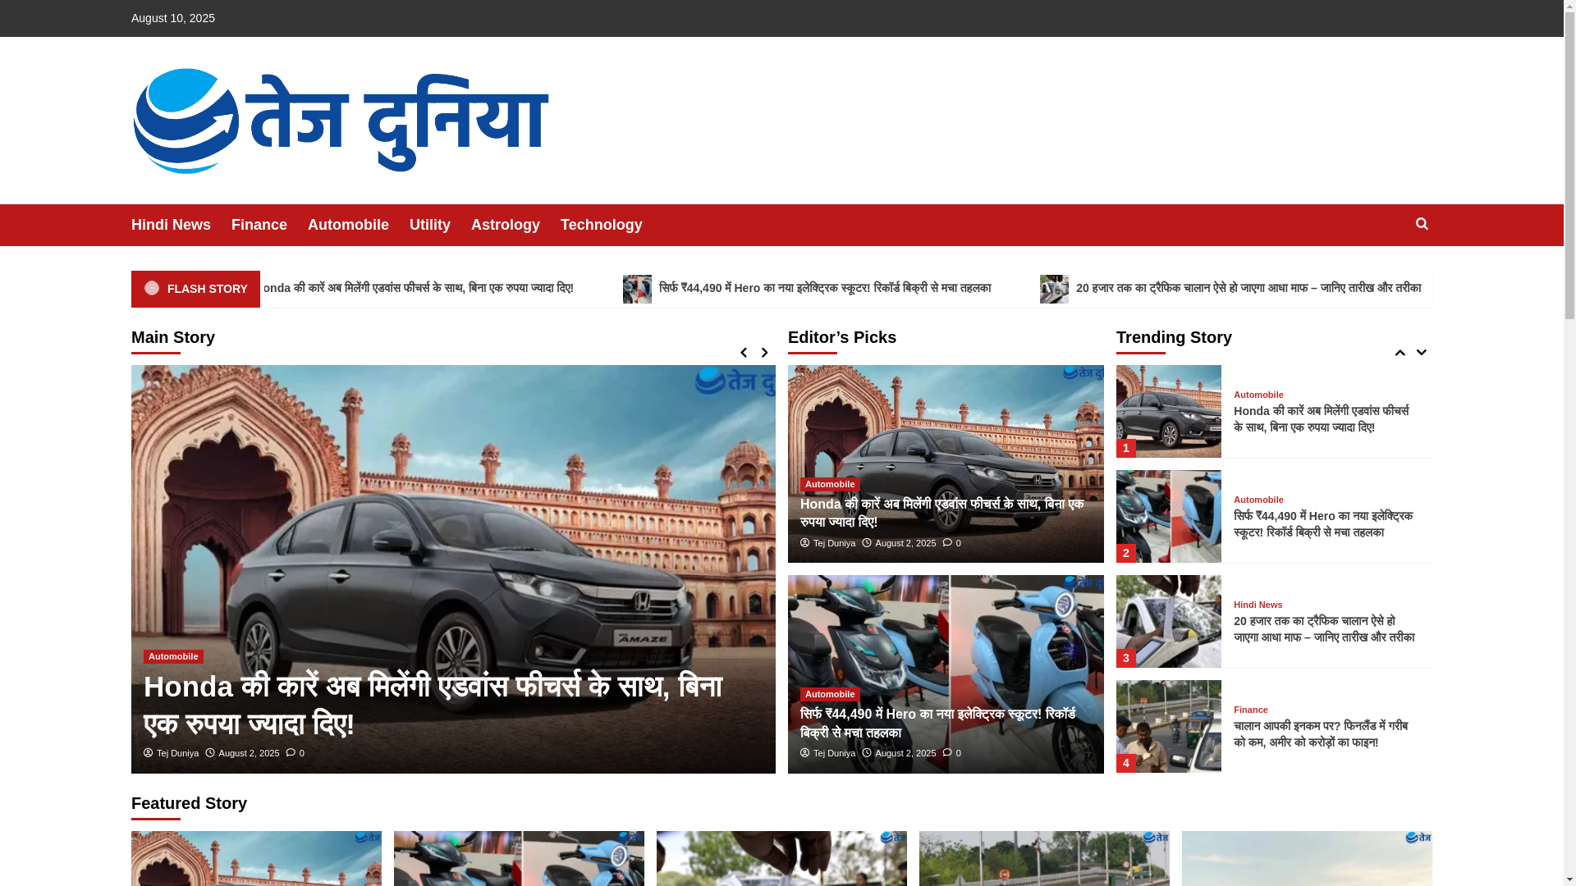This screenshot has width=1576, height=886.
Task: Open Automobile menu
Action: 348,225
